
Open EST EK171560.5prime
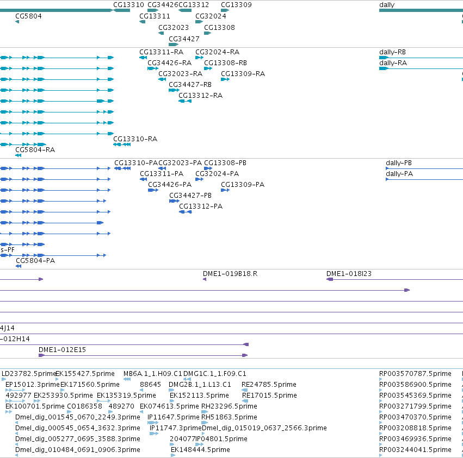tap(90, 385)
